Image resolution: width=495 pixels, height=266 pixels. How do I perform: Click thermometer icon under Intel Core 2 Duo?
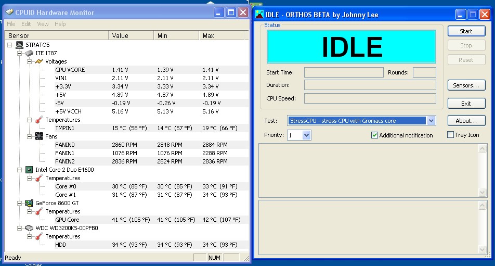click(39, 178)
